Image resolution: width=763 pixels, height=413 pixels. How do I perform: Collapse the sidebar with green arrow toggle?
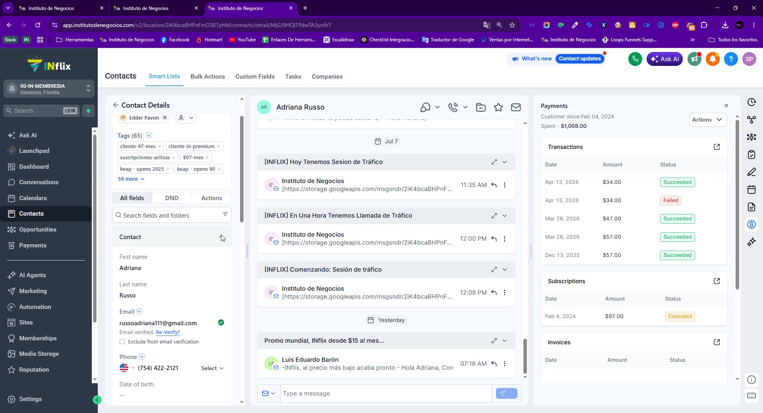pyautogui.click(x=97, y=400)
